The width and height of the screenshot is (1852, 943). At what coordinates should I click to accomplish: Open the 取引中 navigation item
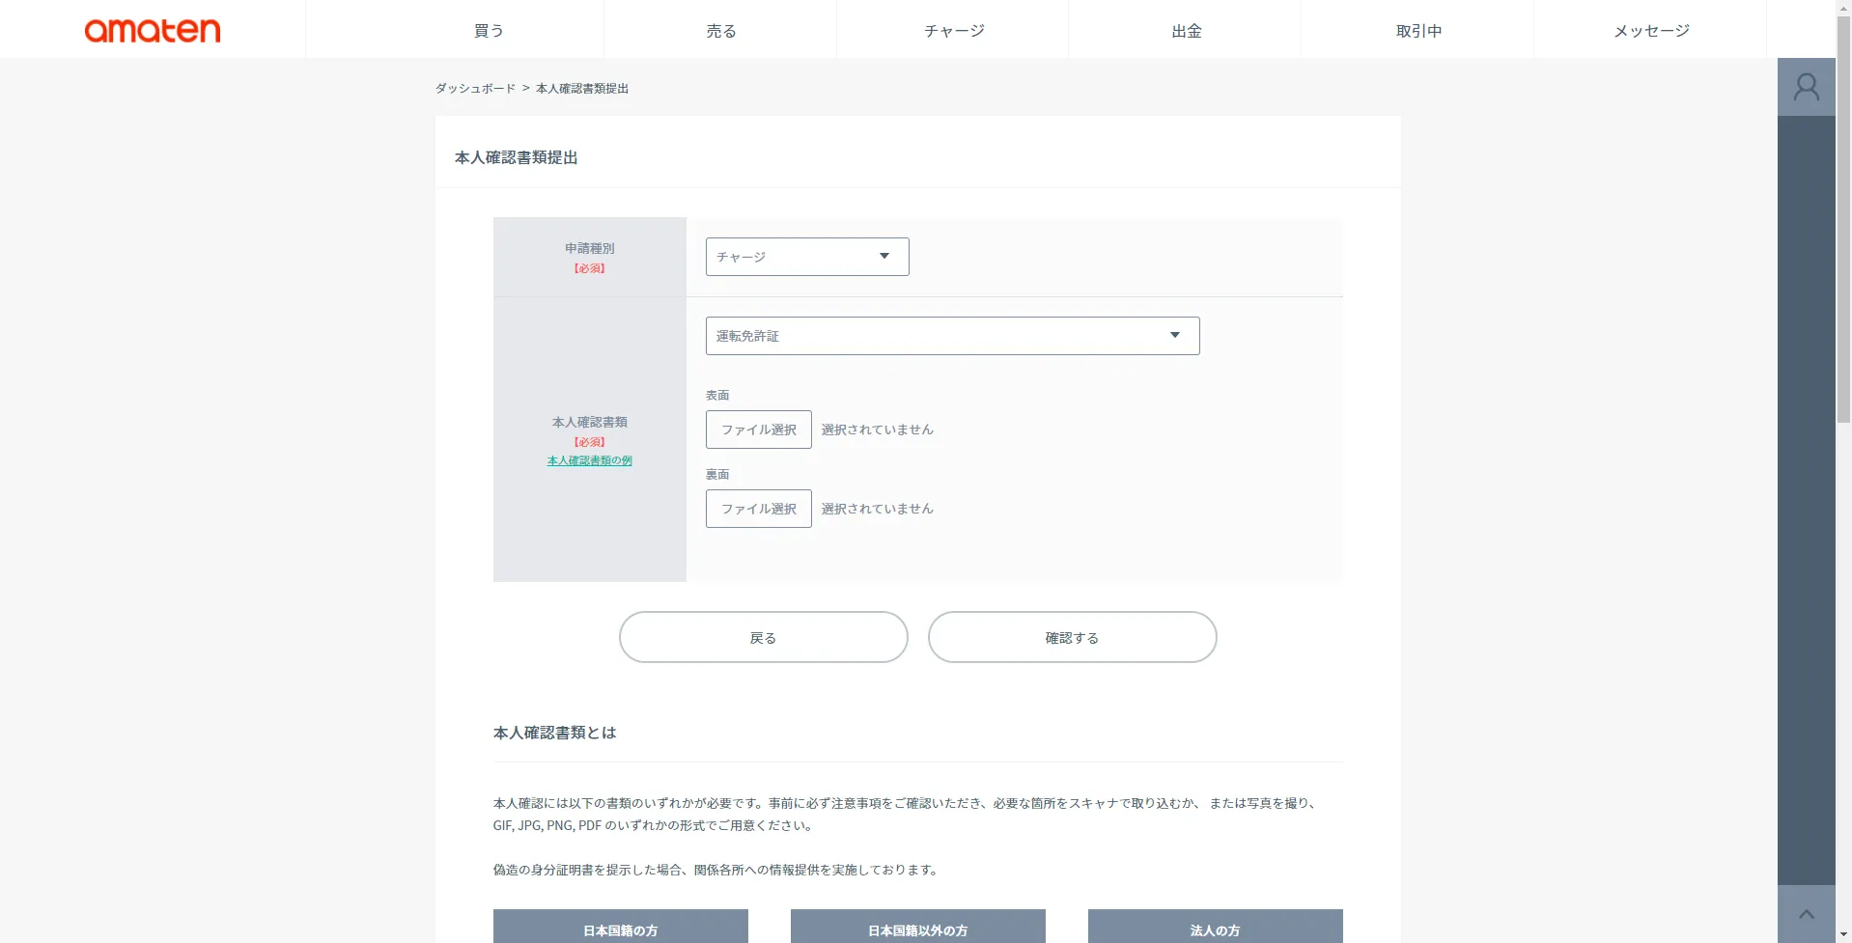(1419, 31)
